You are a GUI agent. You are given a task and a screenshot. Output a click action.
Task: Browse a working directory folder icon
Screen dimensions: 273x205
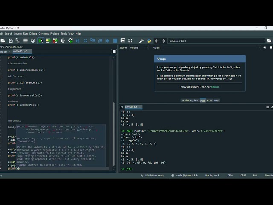pyautogui.click(x=269, y=41)
